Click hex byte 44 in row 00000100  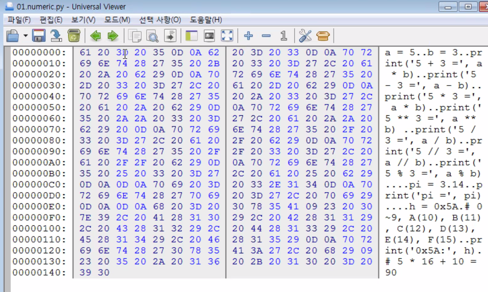pos(256,228)
